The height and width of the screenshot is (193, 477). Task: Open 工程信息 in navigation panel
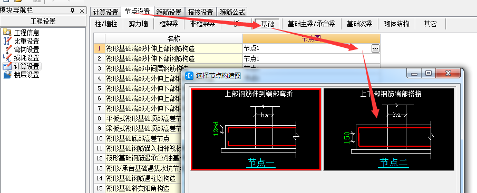[26, 33]
